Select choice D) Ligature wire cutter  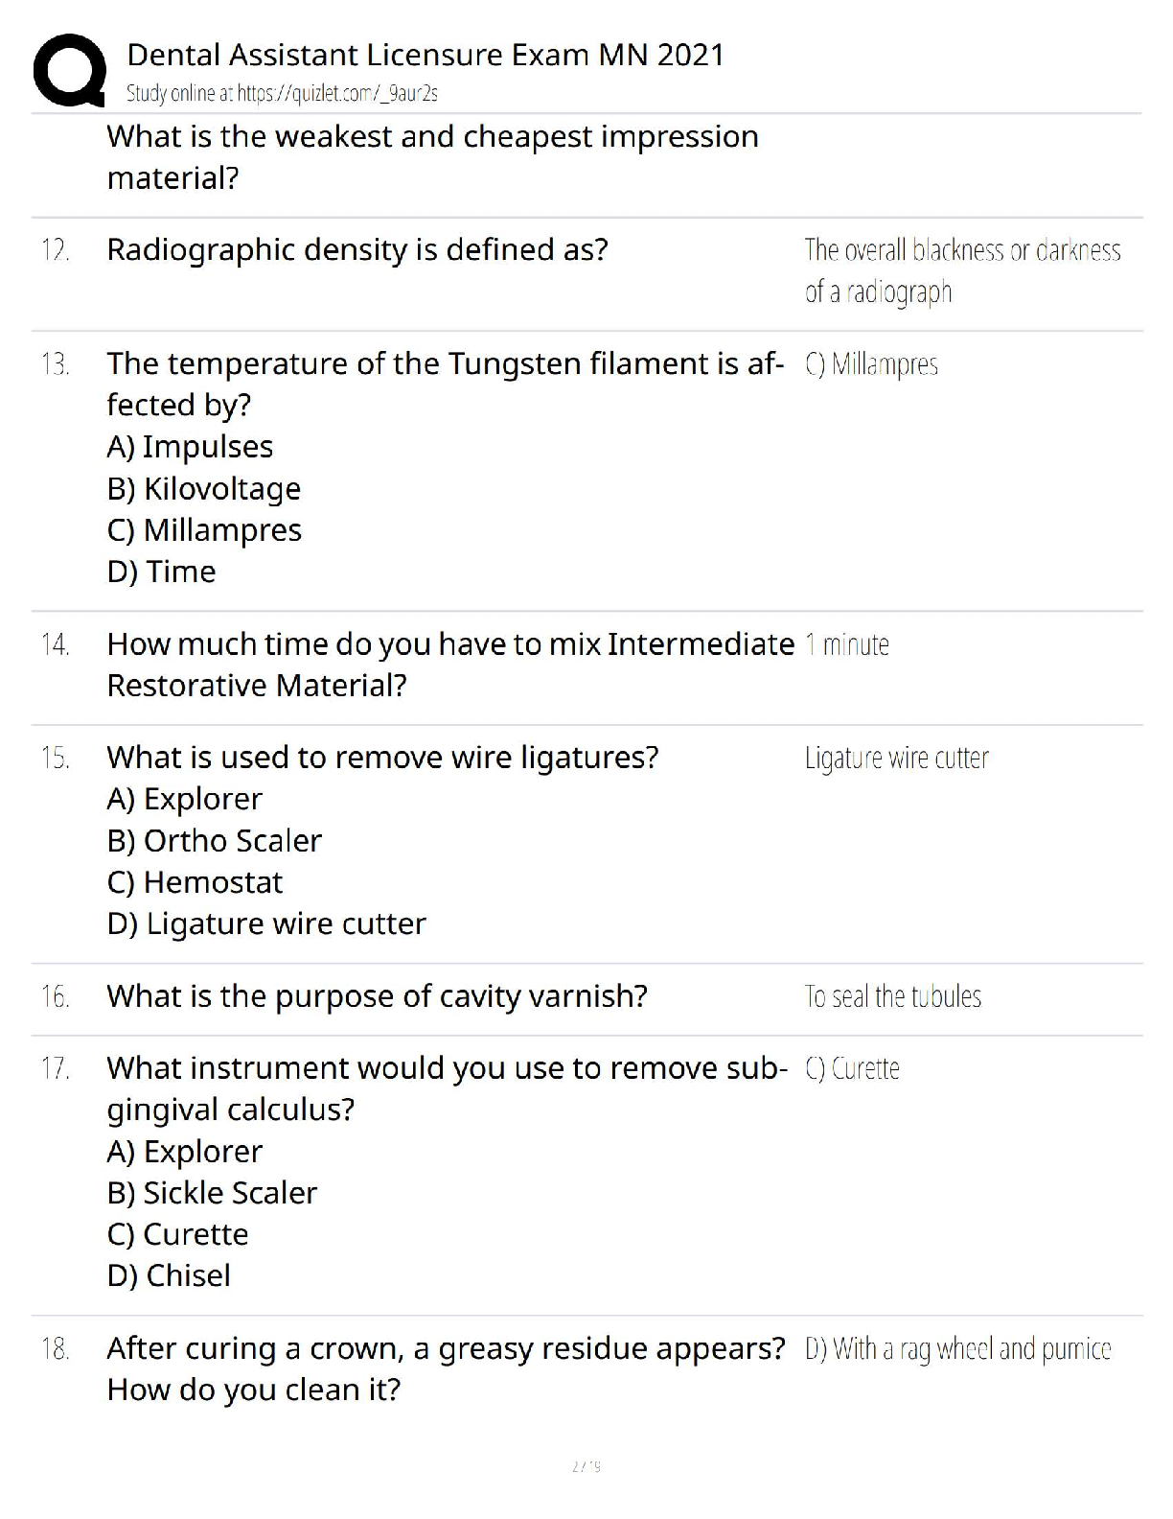(266, 923)
